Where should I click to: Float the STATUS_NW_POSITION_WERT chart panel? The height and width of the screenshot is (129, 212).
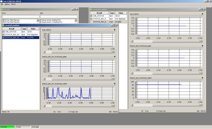click(202, 78)
